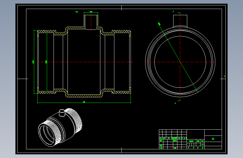243x158 pixels.
Task: Select the top port width dimension text
Action: 91,12
